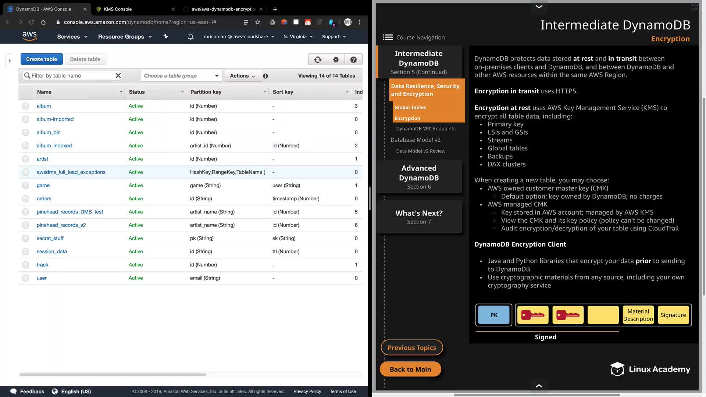Select the radio button for the session_data table

point(25,252)
